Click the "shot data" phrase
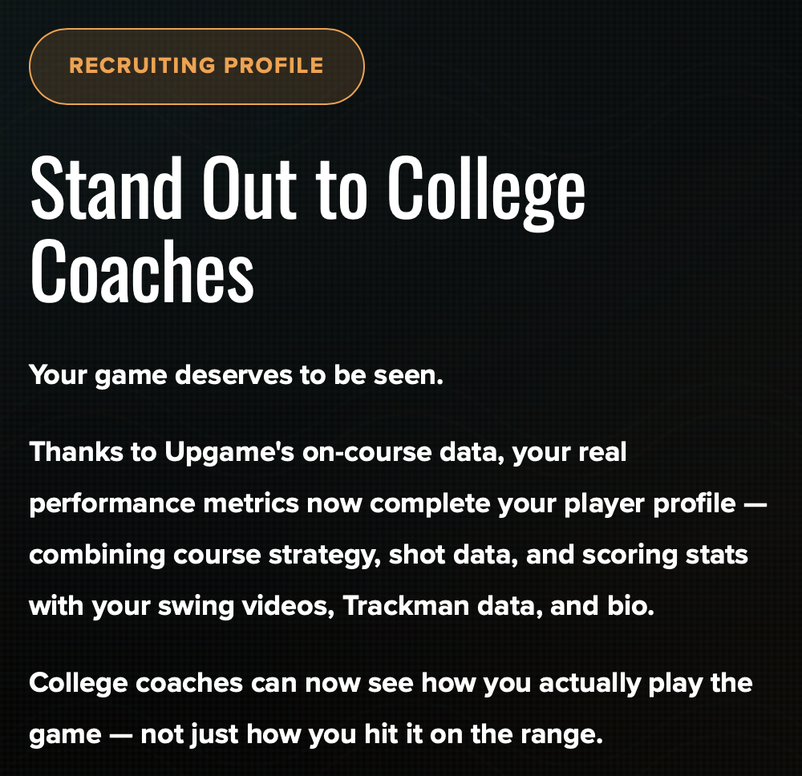 [452, 555]
